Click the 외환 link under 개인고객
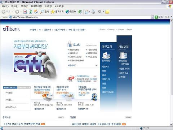173x130 pixels. 104,88
